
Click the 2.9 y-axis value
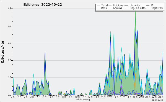pyautogui.click(x=9, y=43)
